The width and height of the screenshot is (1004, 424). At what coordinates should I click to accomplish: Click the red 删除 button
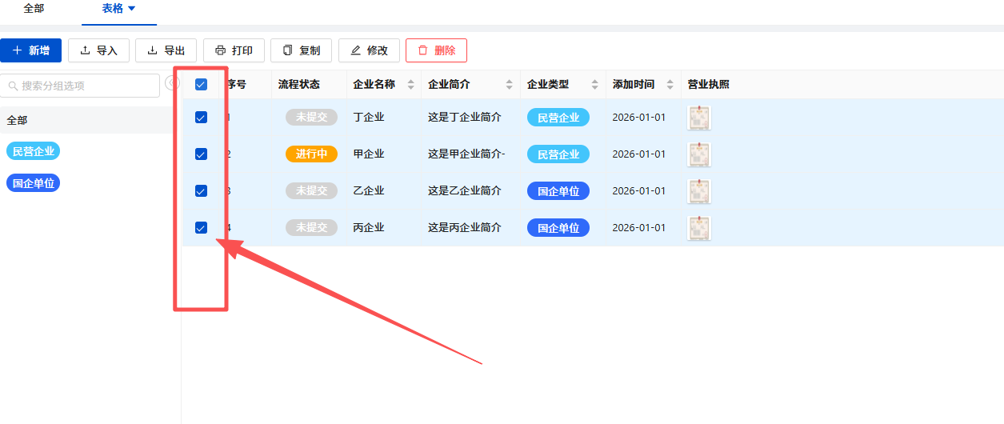tap(436, 50)
